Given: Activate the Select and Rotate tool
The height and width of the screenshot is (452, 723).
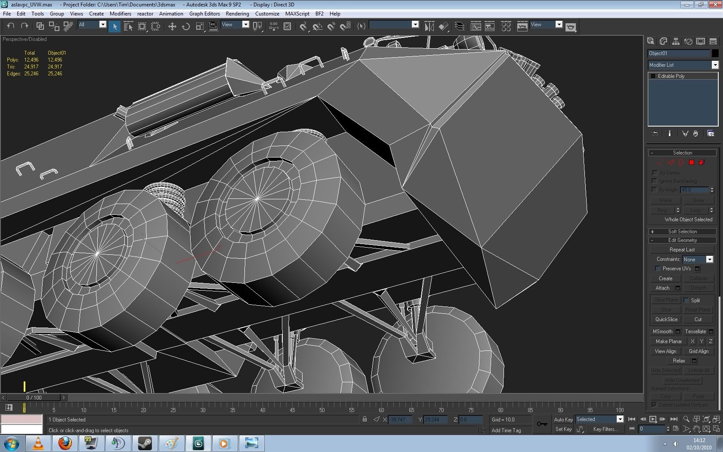Looking at the screenshot, I should coord(186,27).
